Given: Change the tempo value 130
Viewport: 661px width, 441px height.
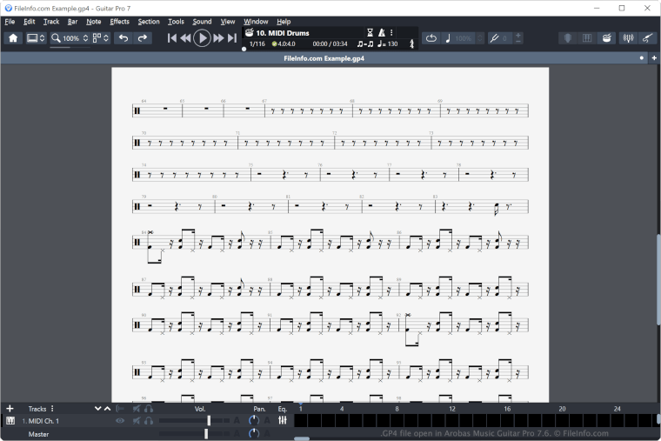Looking at the screenshot, I should click(392, 43).
